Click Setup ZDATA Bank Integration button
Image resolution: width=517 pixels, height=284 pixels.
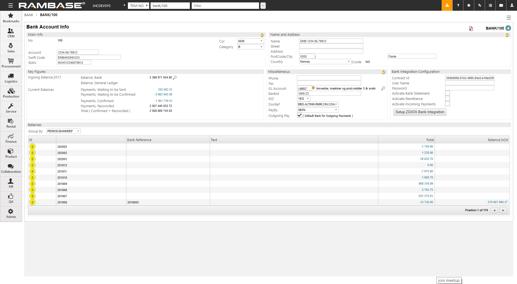[420, 112]
